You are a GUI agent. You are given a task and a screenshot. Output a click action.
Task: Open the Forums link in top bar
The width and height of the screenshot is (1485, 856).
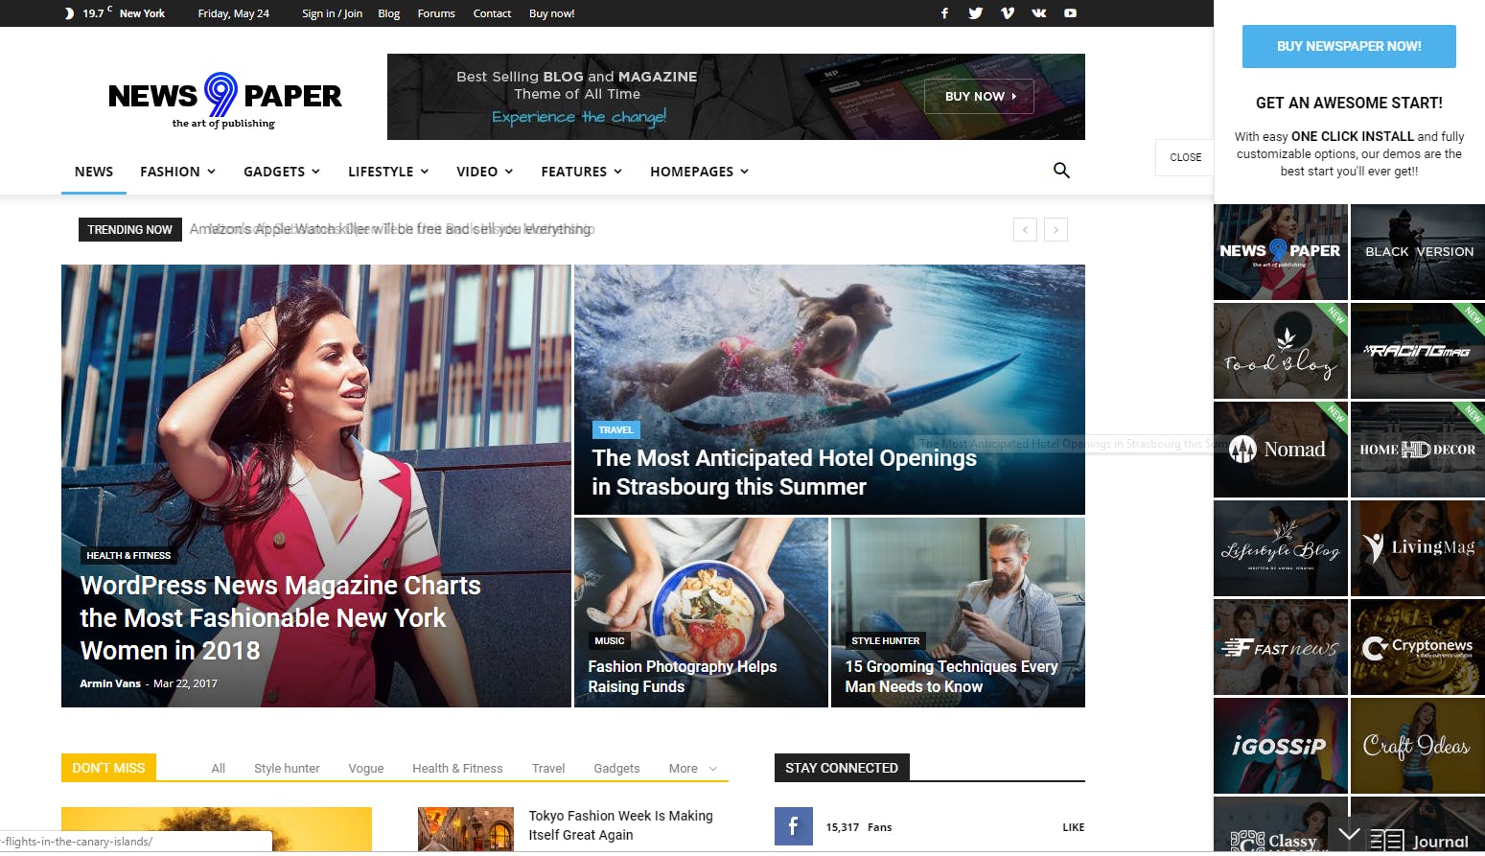tap(436, 13)
